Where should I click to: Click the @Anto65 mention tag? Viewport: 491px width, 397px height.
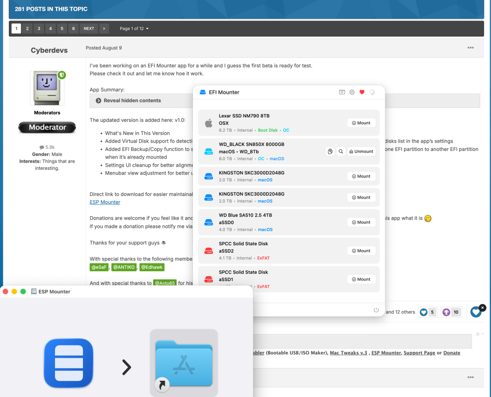164,283
